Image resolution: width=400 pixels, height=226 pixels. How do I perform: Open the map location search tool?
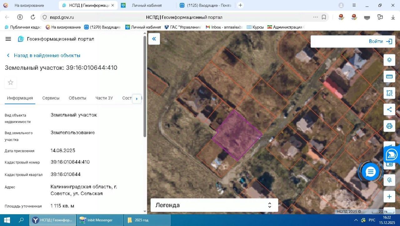tap(389, 180)
